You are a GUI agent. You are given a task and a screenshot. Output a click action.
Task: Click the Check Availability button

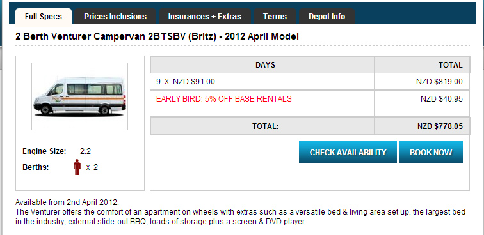(x=348, y=152)
